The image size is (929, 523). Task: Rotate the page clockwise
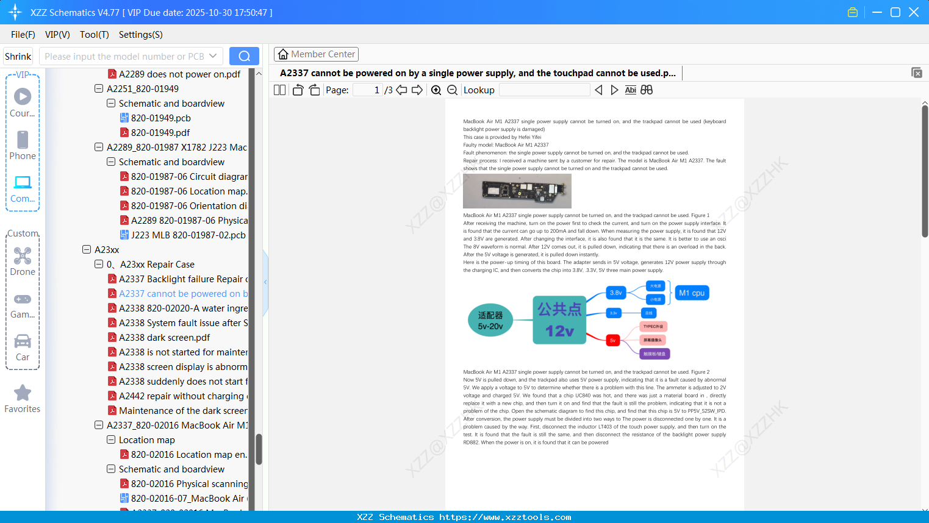314,90
